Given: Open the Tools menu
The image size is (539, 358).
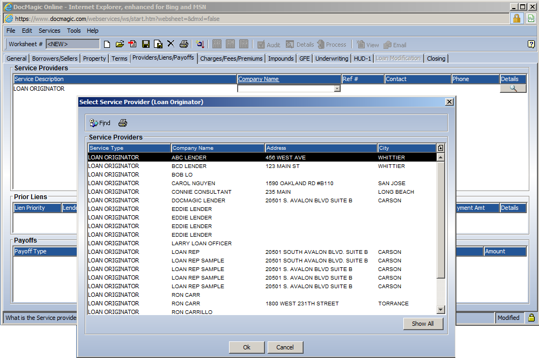Looking at the screenshot, I should pyautogui.click(x=73, y=31).
